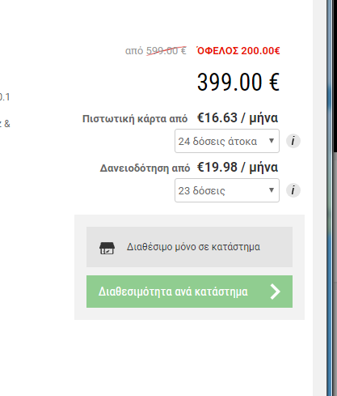337x396 pixels.
Task: Click the arrow of the credit card installments selector
Action: coord(272,141)
